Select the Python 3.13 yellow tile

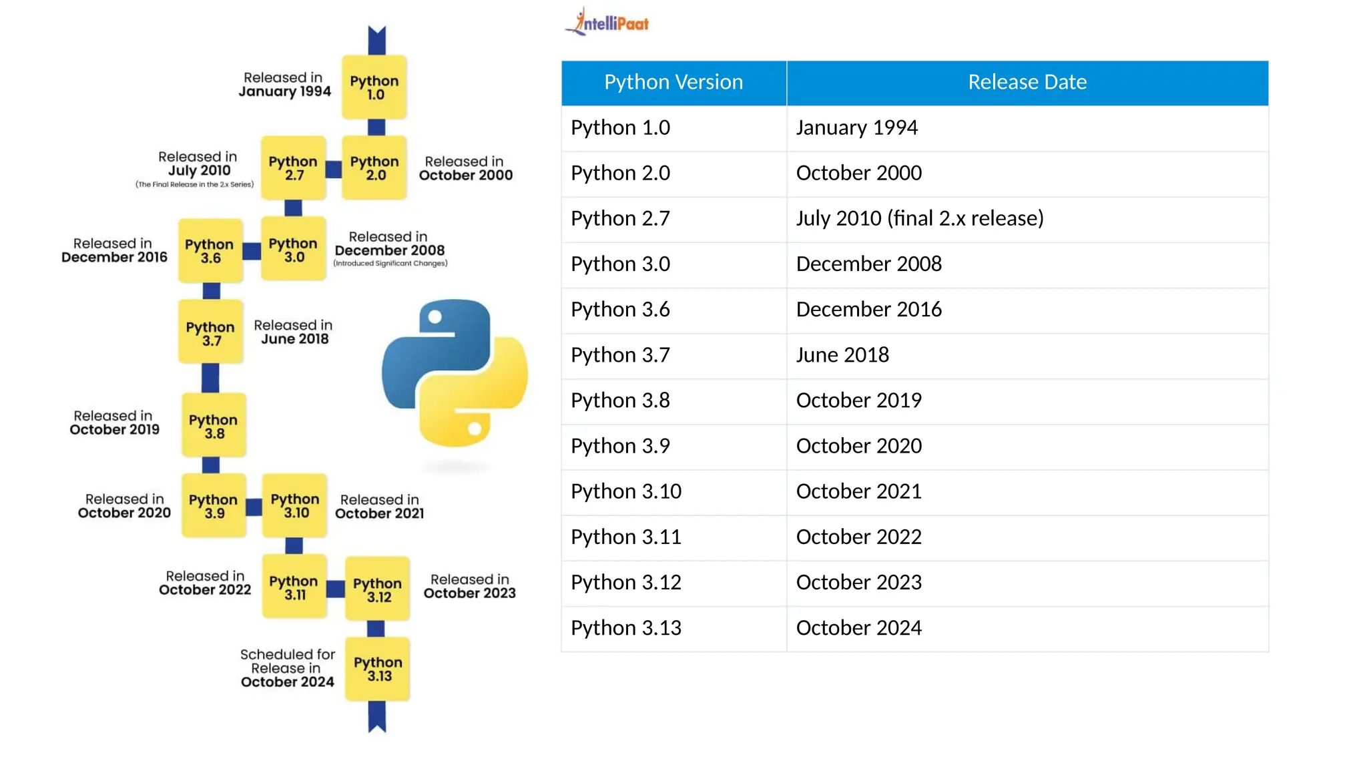(378, 669)
